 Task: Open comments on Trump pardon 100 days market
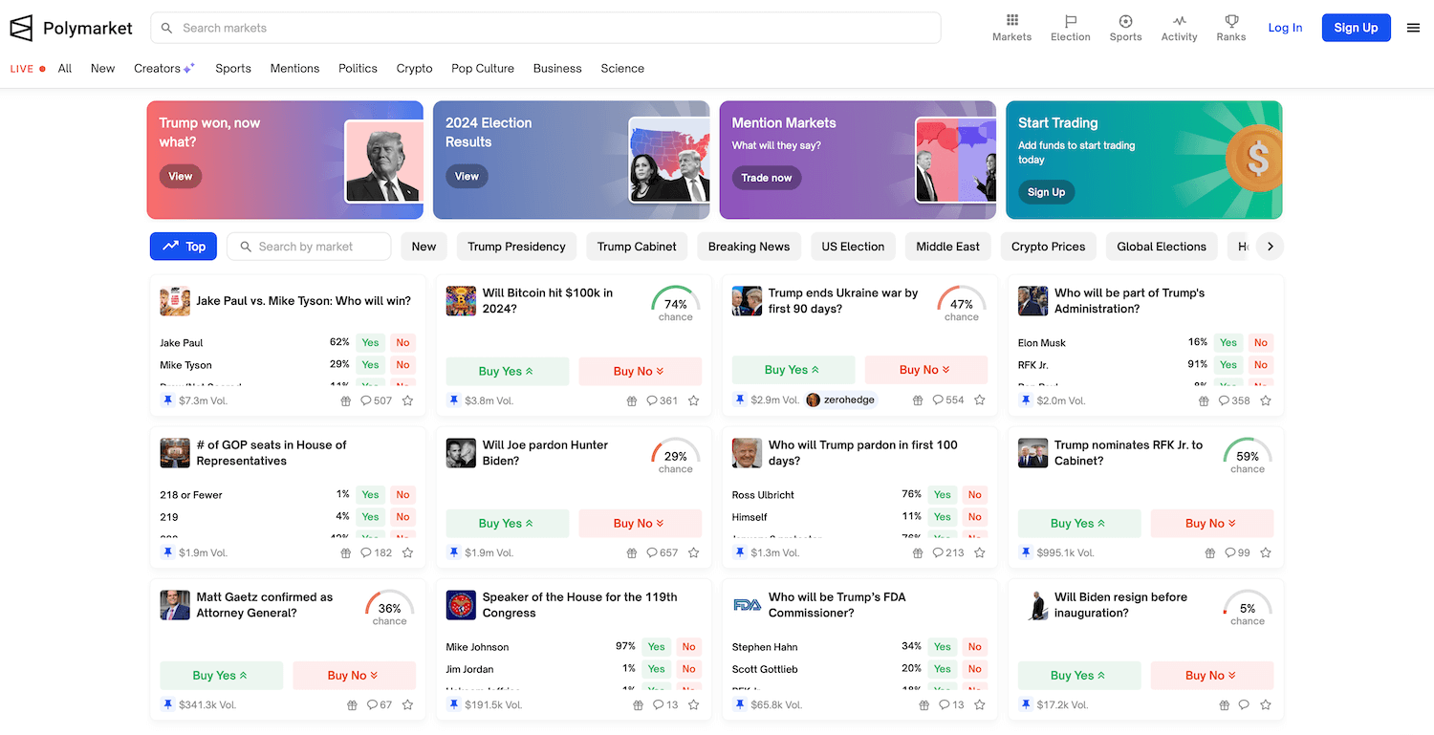(948, 552)
